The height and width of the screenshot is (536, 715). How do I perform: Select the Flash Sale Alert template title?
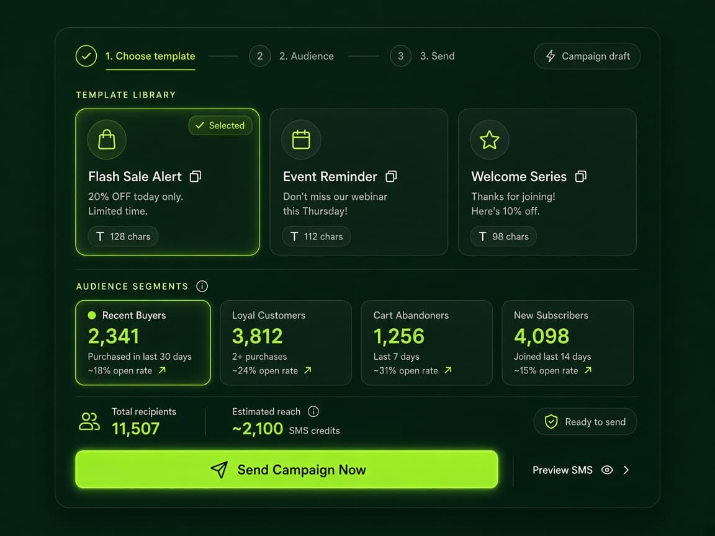coord(135,176)
